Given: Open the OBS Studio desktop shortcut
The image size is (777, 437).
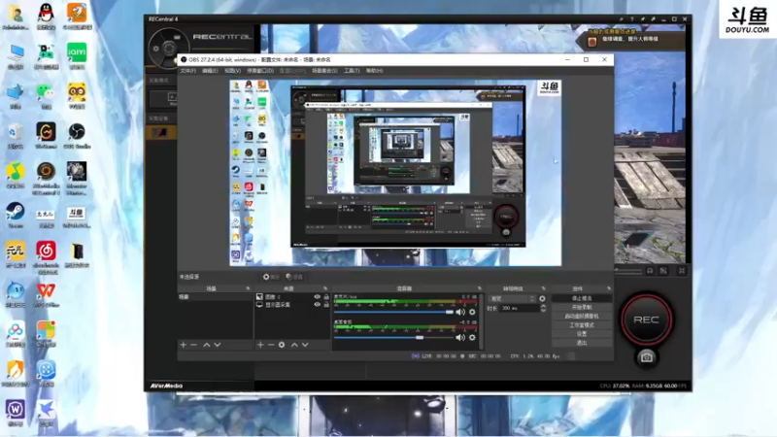Looking at the screenshot, I should point(77,136).
